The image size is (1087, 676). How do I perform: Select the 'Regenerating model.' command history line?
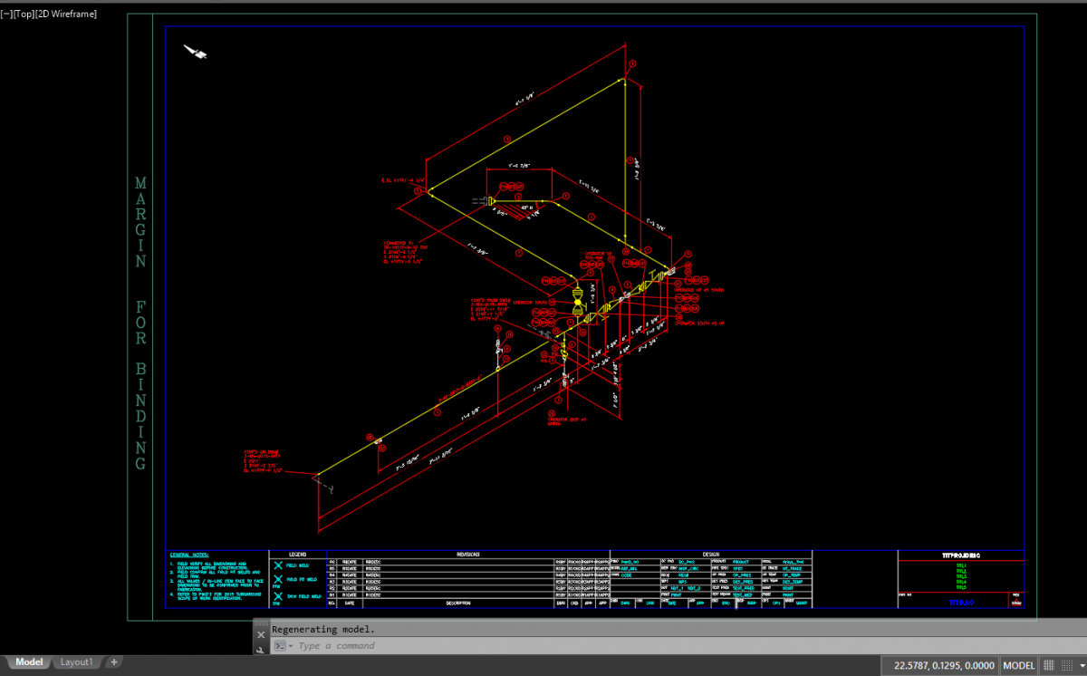click(x=323, y=629)
